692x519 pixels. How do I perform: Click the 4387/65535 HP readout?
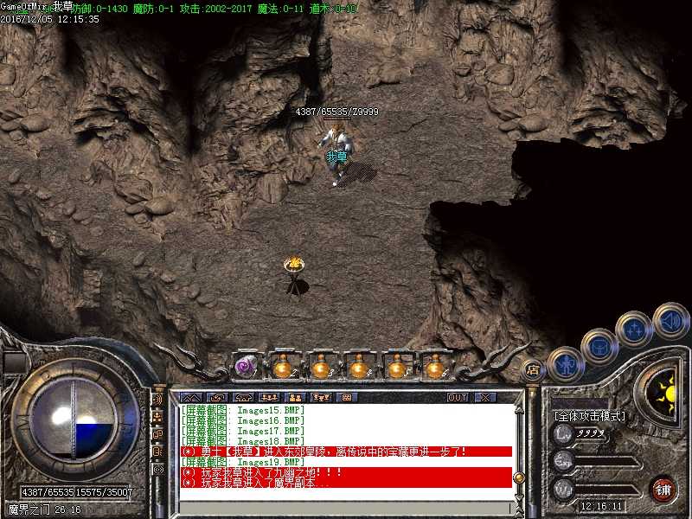[48, 492]
